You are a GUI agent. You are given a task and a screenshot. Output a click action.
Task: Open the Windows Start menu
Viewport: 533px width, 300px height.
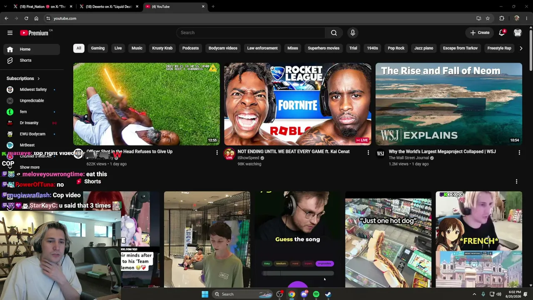coord(205,294)
